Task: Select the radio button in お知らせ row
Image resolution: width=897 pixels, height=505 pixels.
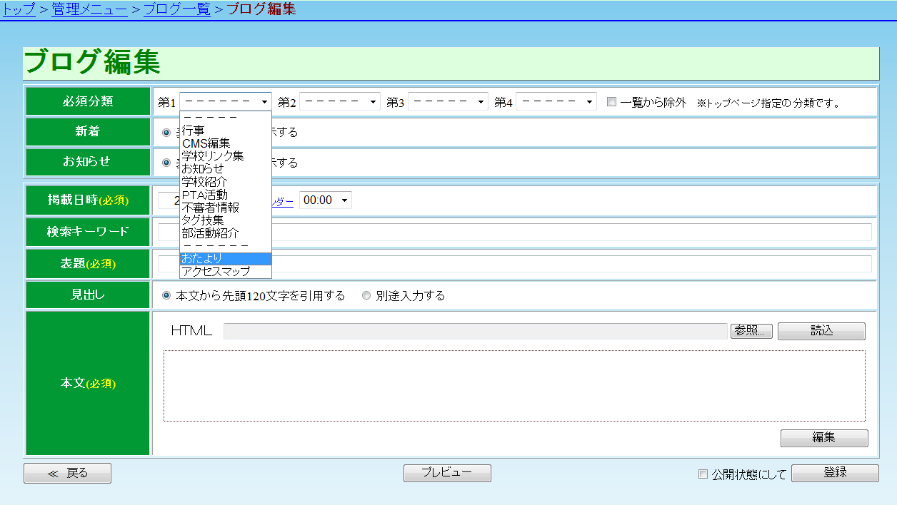Action: [166, 162]
